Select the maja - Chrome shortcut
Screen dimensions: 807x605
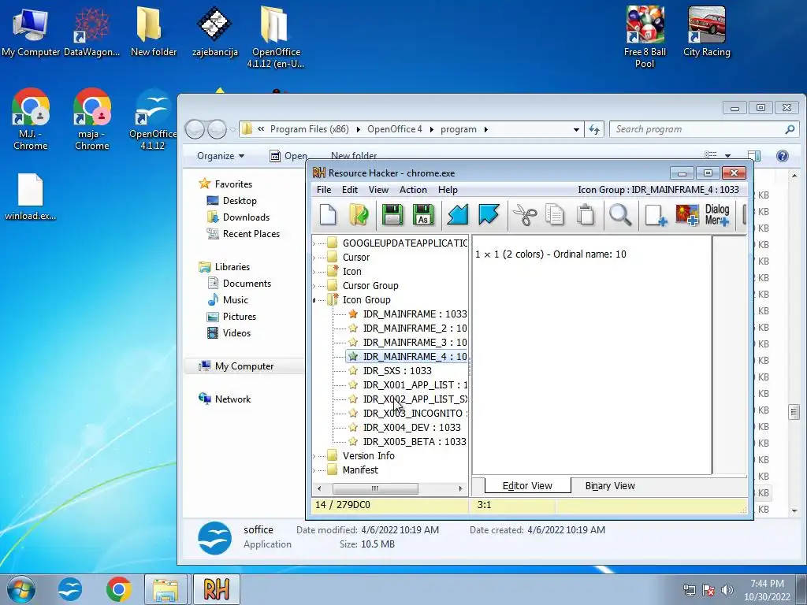(91, 120)
